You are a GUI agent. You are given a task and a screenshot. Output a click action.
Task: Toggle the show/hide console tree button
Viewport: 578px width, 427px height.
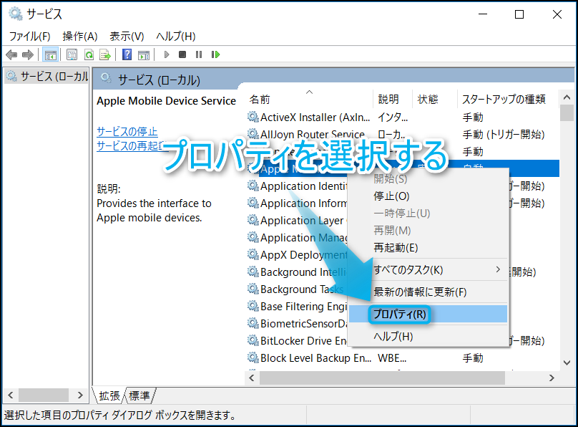pos(51,54)
